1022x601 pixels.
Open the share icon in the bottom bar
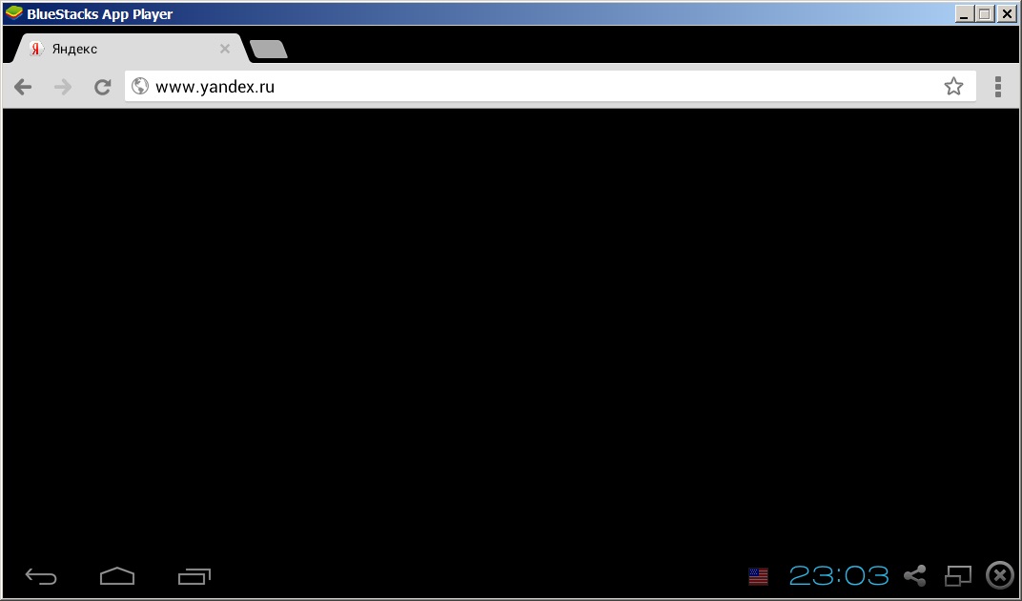coord(914,575)
